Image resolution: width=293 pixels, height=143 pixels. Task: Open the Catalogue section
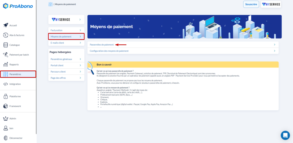pyautogui.click(x=15, y=45)
